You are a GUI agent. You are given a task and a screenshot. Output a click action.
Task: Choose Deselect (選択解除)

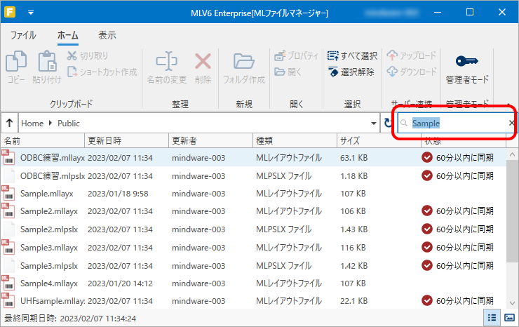(x=351, y=72)
